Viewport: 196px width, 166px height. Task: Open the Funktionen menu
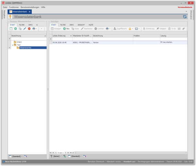pyautogui.click(x=14, y=7)
